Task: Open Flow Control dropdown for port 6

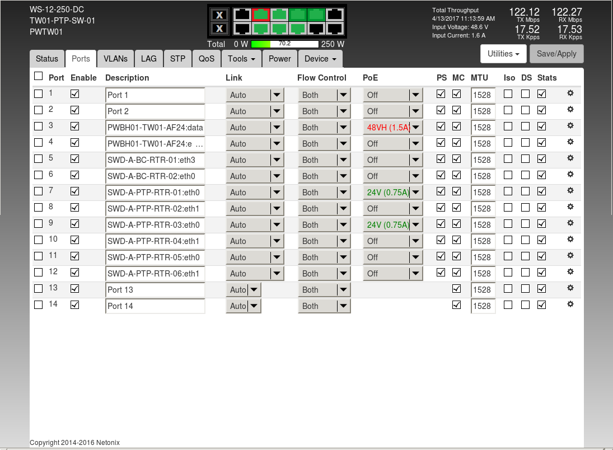Action: coord(324,176)
